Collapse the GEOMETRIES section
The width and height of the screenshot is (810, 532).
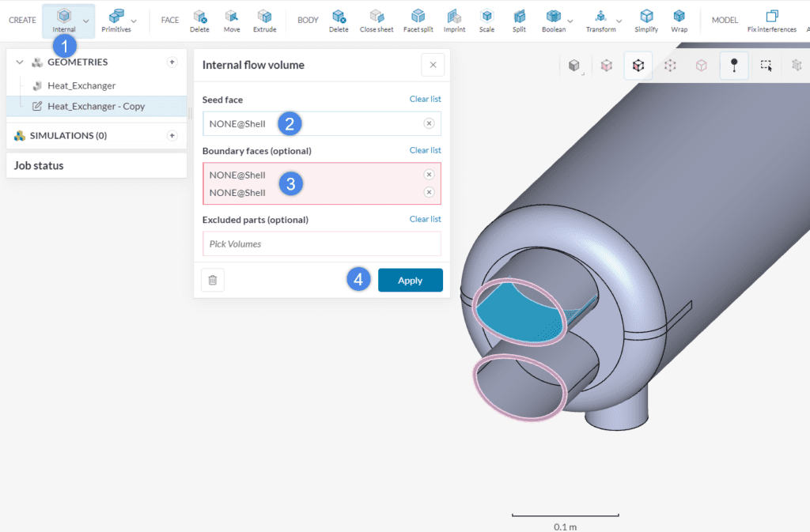pyautogui.click(x=19, y=62)
